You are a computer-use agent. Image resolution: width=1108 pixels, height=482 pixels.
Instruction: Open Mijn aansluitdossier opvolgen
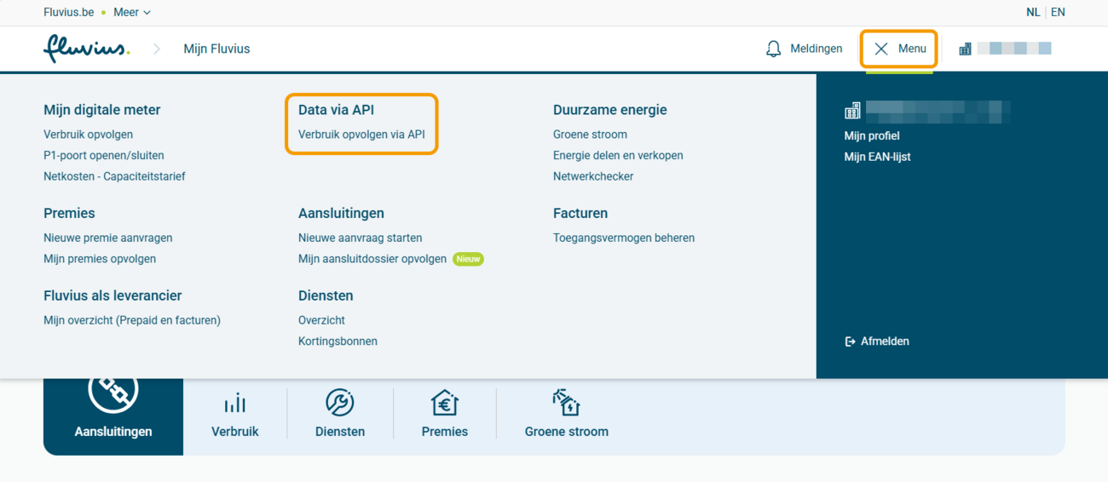click(372, 259)
